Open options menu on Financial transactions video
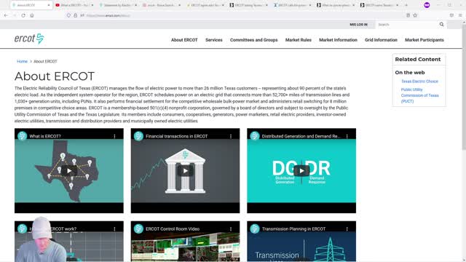Screen dimensions: 466x262 231,136
